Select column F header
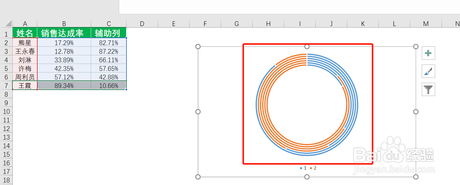 coord(205,24)
